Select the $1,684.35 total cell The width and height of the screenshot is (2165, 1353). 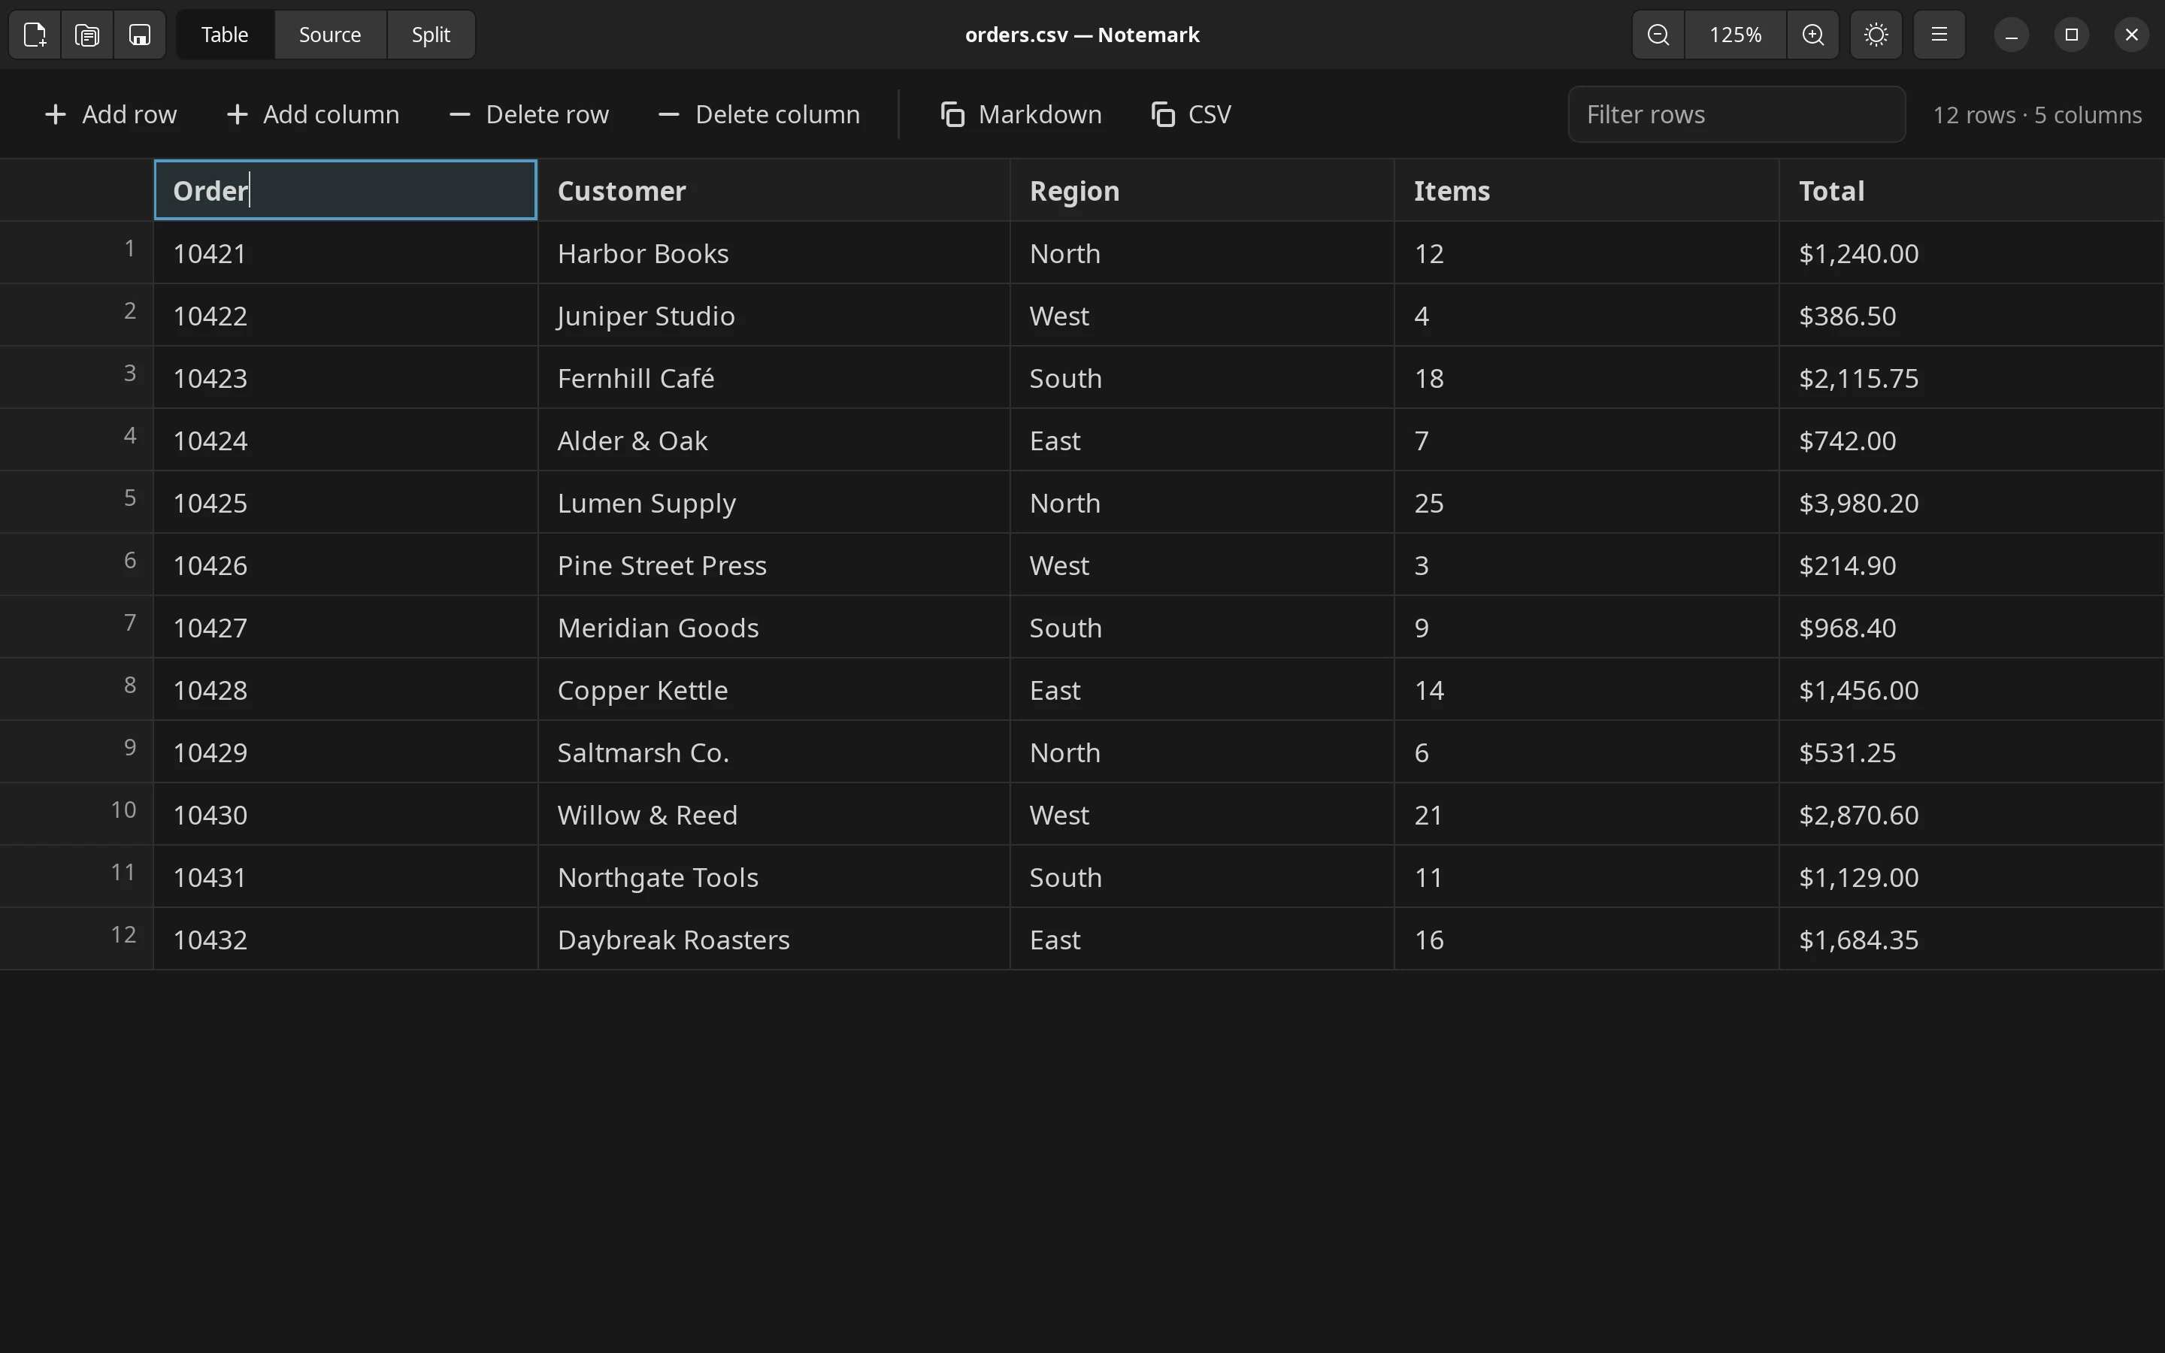pyautogui.click(x=1972, y=940)
